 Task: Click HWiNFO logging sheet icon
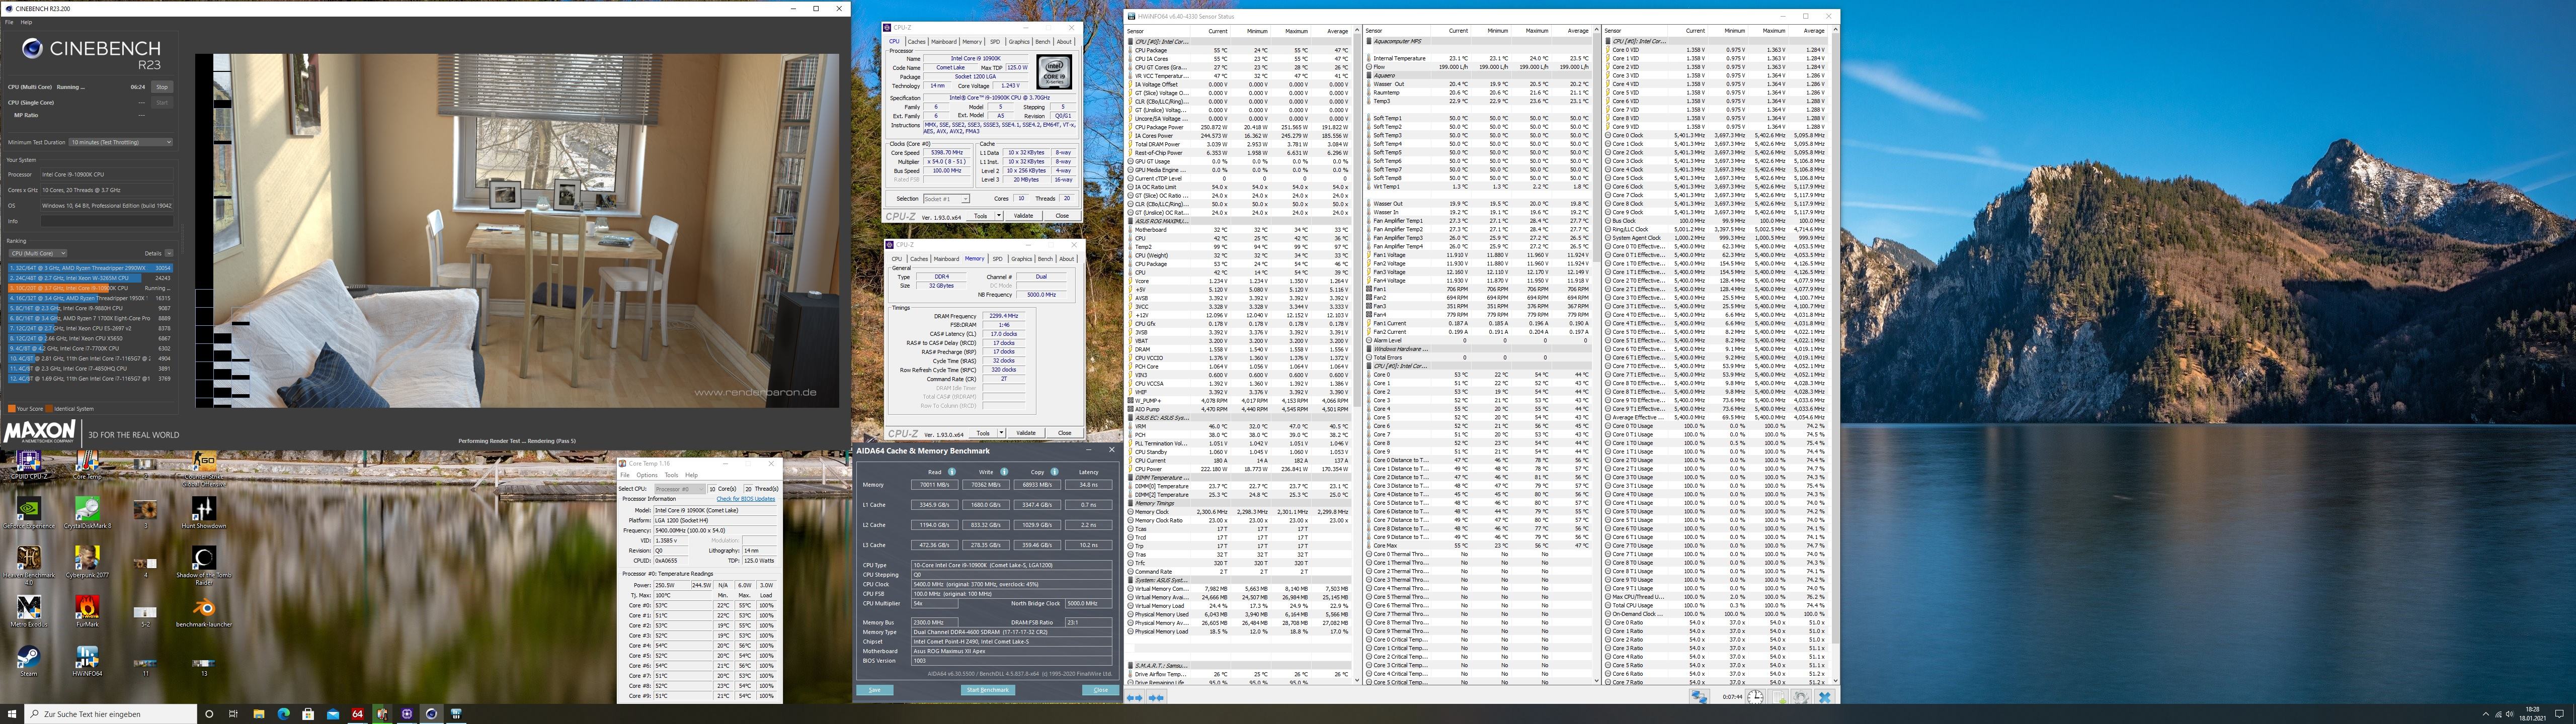(1779, 697)
